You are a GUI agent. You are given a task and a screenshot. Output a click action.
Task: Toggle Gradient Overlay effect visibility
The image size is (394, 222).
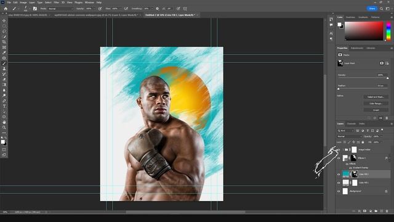[x=350, y=168]
